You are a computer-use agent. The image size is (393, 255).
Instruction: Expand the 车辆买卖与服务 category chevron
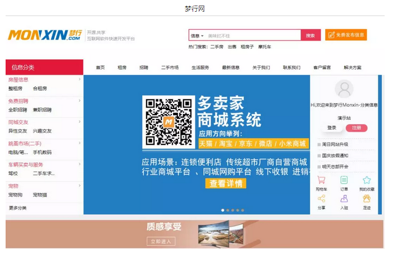click(79, 164)
